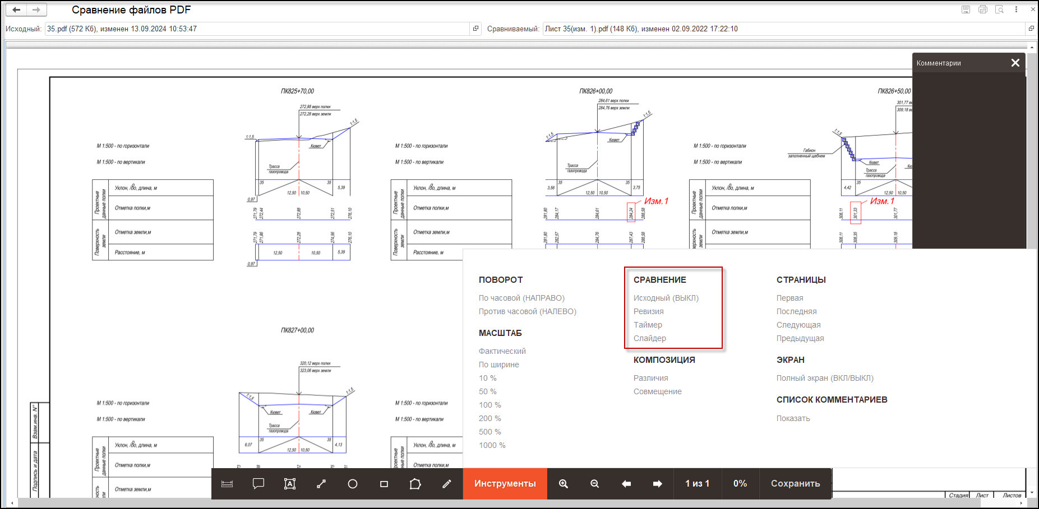
Task: Select the ruler measurement tool
Action: coord(227,484)
